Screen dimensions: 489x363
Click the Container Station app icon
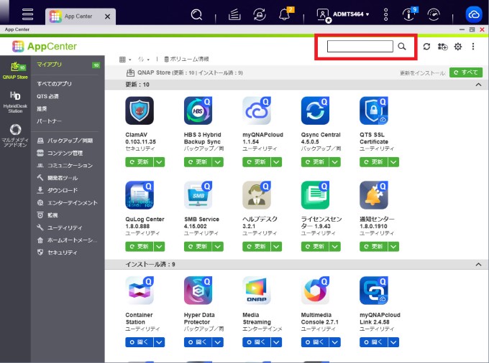140,291
